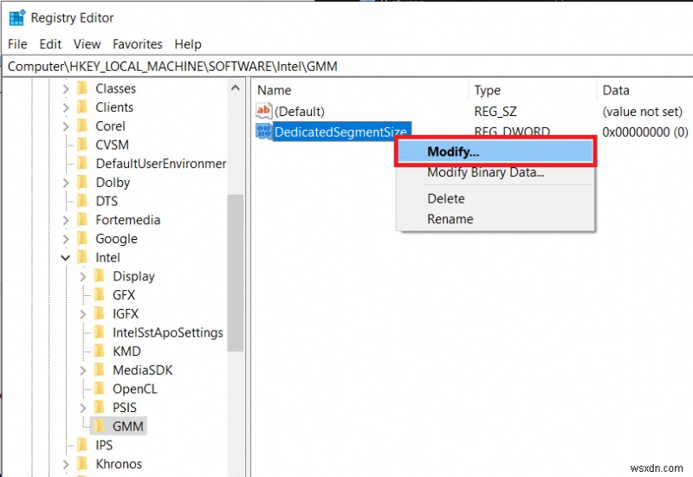This screenshot has height=477, width=693.
Task: Expand the Clients key
Action: point(66,107)
